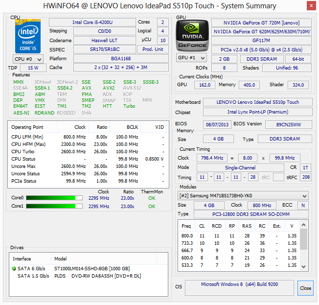Click the SR170/SR1BC SSPEC field
Screen dimensions: 319x305
click(x=105, y=49)
